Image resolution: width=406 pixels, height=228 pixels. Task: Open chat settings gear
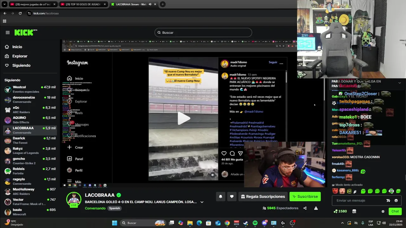coord(383,211)
